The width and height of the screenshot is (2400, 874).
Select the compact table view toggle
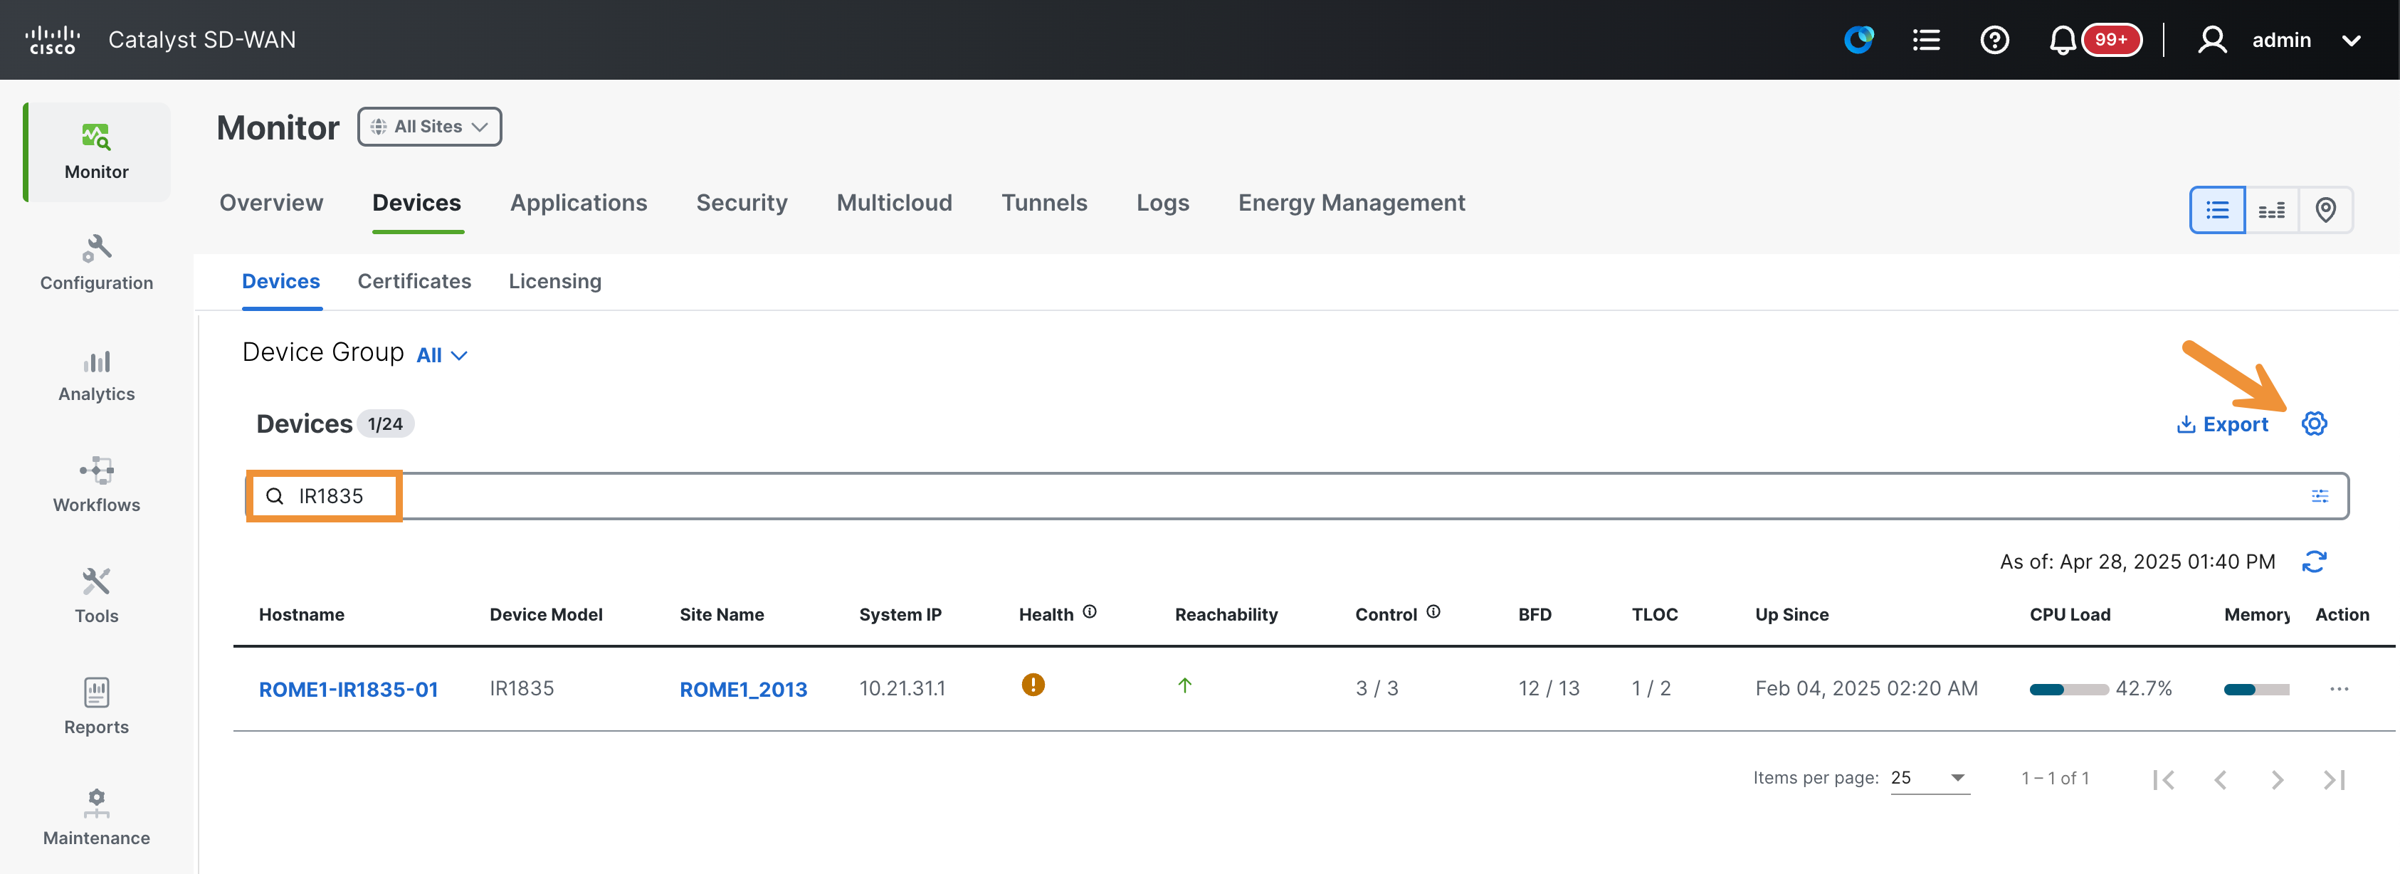2271,210
